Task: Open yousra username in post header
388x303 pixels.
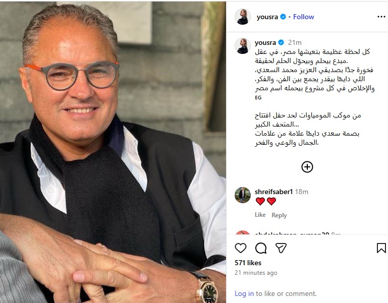Action: click(267, 17)
